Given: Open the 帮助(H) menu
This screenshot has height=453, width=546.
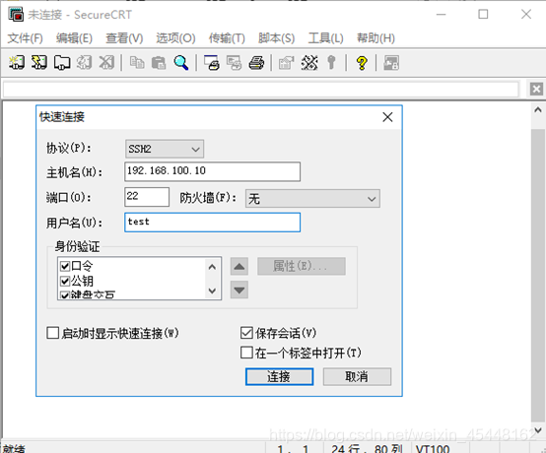Looking at the screenshot, I should click(x=375, y=38).
